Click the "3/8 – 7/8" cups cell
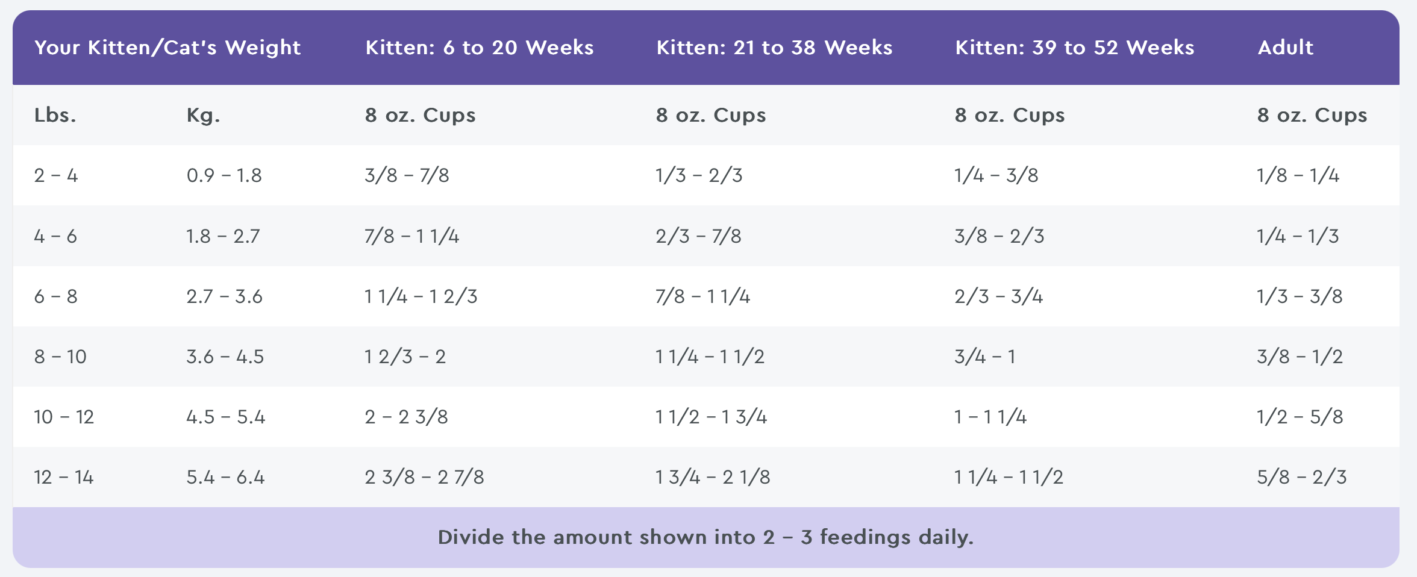 click(407, 175)
